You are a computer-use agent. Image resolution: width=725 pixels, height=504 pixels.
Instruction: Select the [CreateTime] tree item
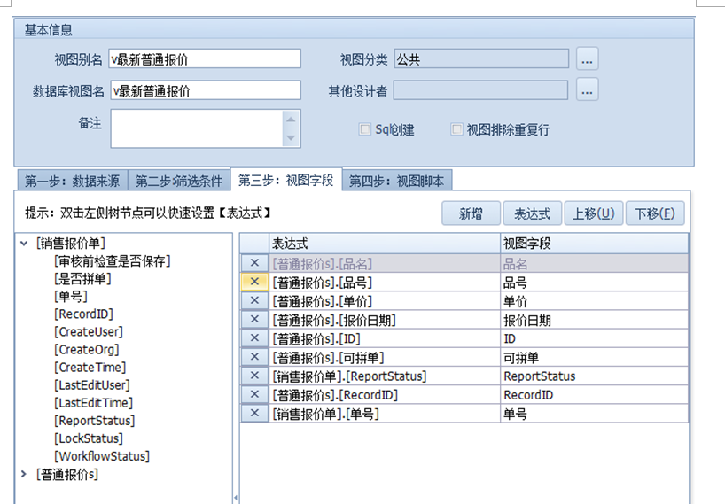pyautogui.click(x=90, y=368)
